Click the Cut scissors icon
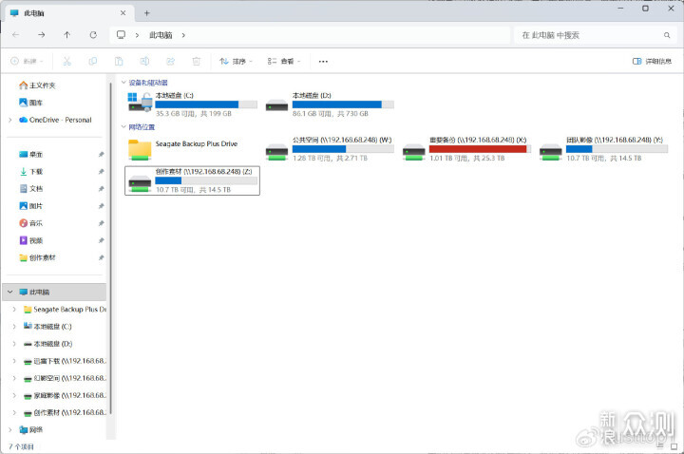The image size is (684, 454). tap(66, 61)
